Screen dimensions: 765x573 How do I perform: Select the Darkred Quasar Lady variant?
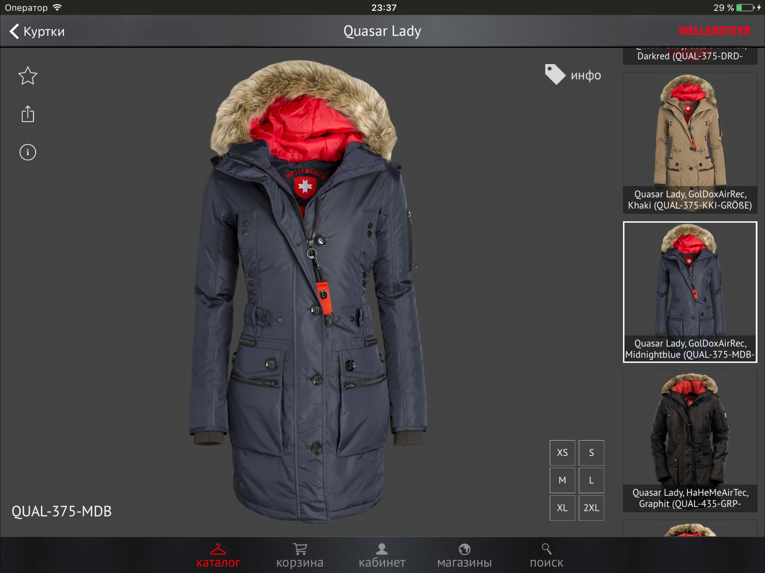[690, 56]
